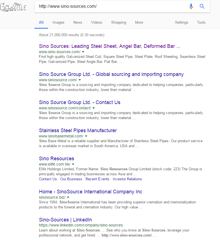Open the Recent Events sitelink
Screen dimensions: 220x244
click(x=97, y=179)
